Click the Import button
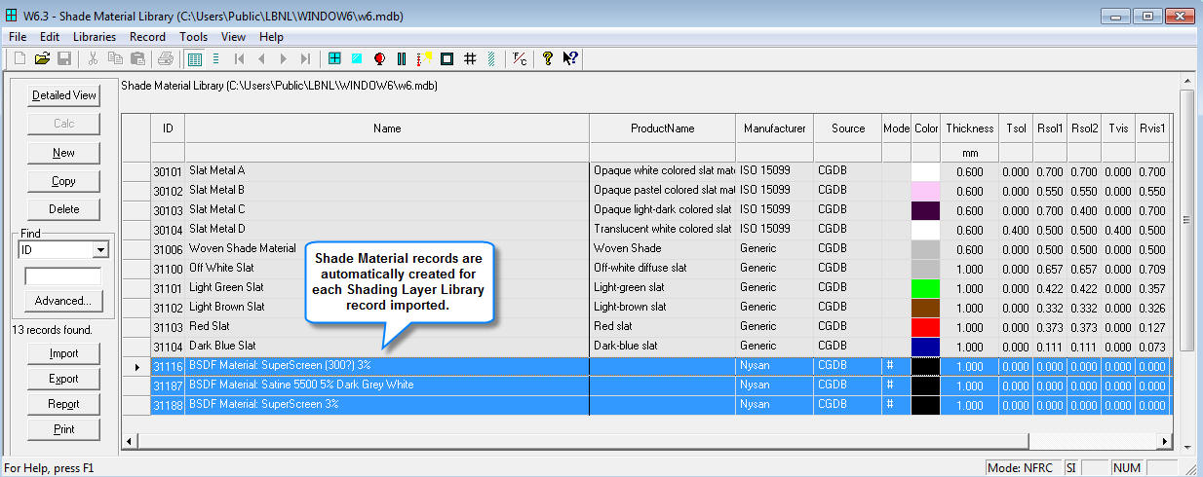The image size is (1203, 477). point(64,353)
